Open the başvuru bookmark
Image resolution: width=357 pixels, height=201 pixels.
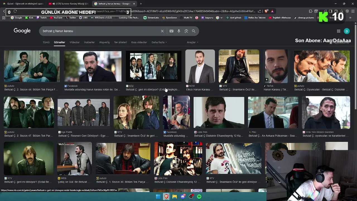click(x=207, y=18)
